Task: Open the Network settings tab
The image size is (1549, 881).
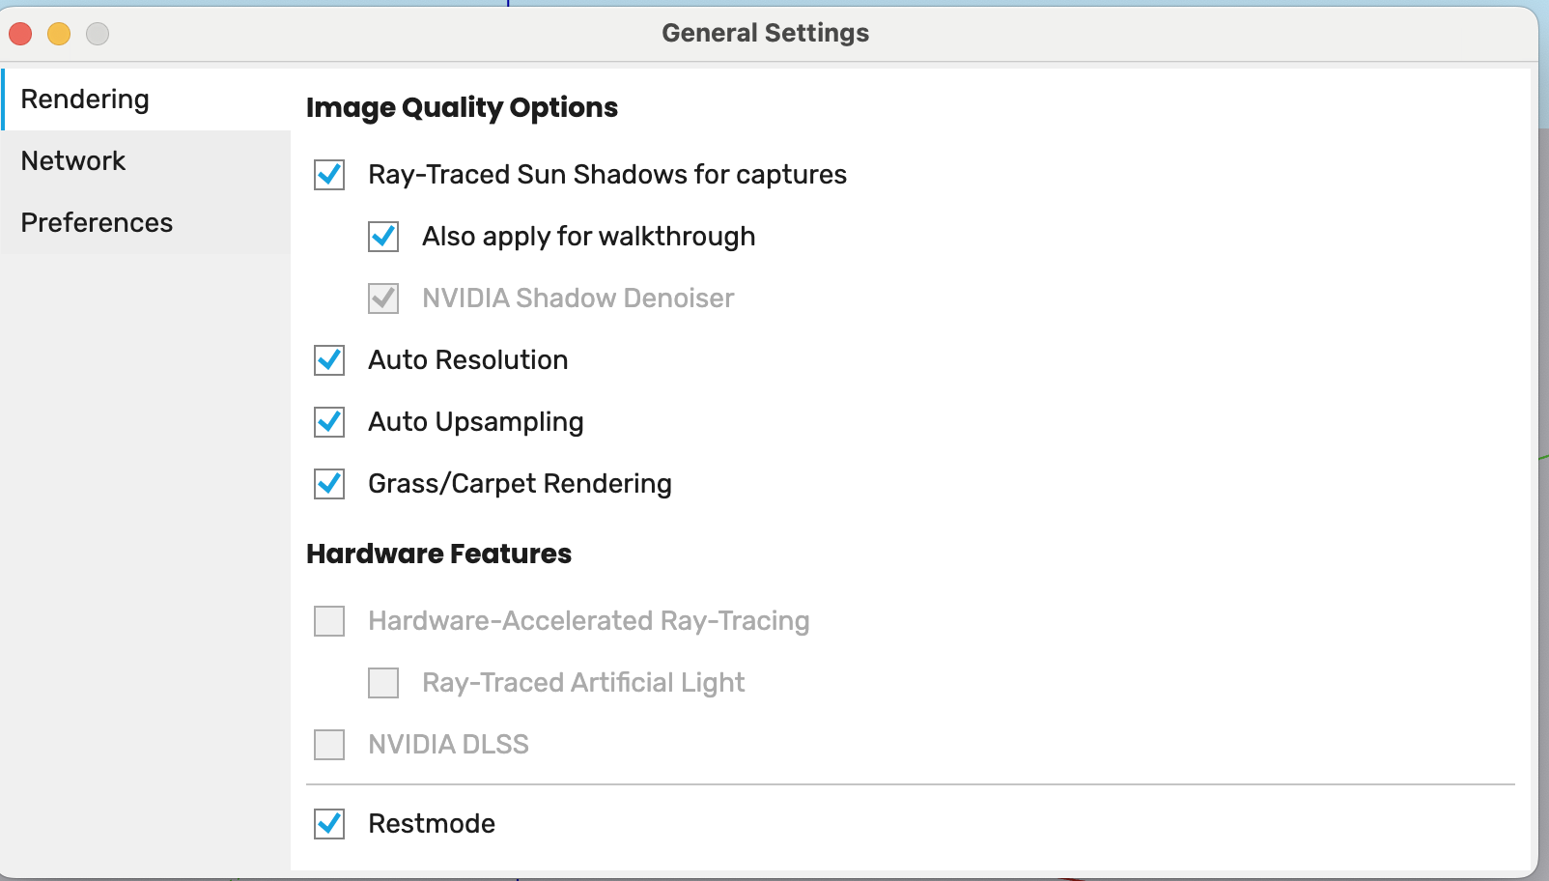Action: pos(73,161)
